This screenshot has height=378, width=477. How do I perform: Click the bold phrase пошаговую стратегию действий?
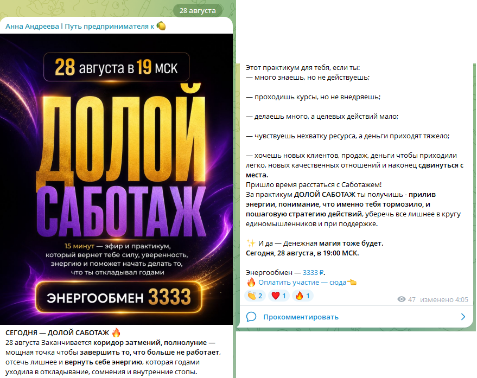pos(303,214)
